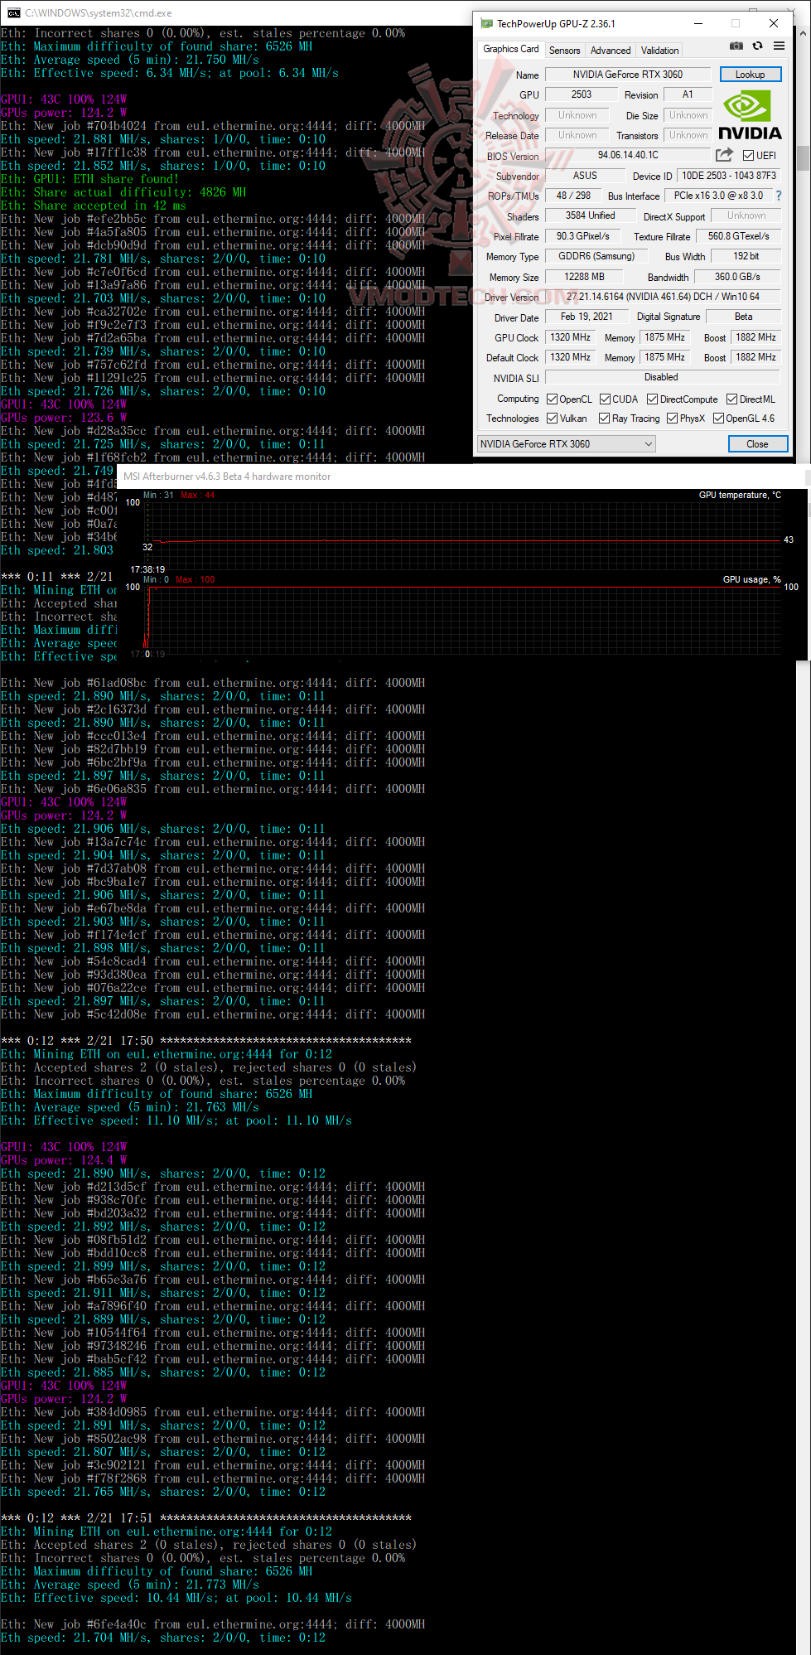Open the NVIDIA GeForce RTX 3060 GPU dropdown
The width and height of the screenshot is (811, 1655).
(x=567, y=444)
